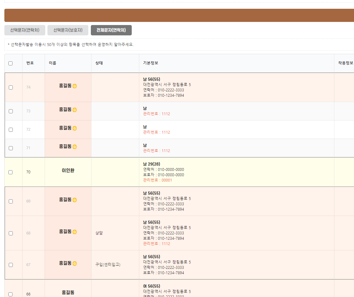Screen dimensions: 354x297
Task: Click the yellow G badge in row 69
Action: 75,200
